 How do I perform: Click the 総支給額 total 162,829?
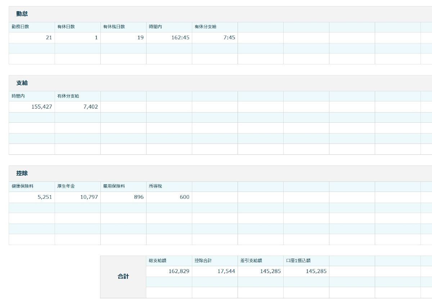click(169, 271)
